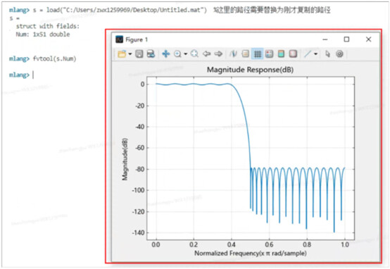Image resolution: width=390 pixels, height=269 pixels.
Task: Maximize the Figure 1 window
Action: pos(346,39)
